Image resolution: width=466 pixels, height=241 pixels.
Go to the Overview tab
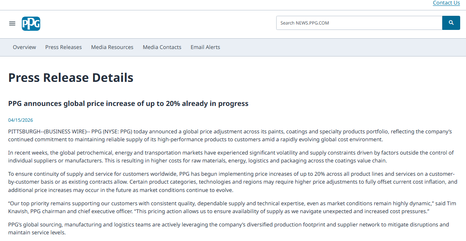point(25,47)
